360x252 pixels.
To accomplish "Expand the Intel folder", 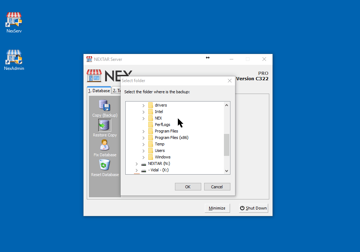I will click(x=144, y=112).
